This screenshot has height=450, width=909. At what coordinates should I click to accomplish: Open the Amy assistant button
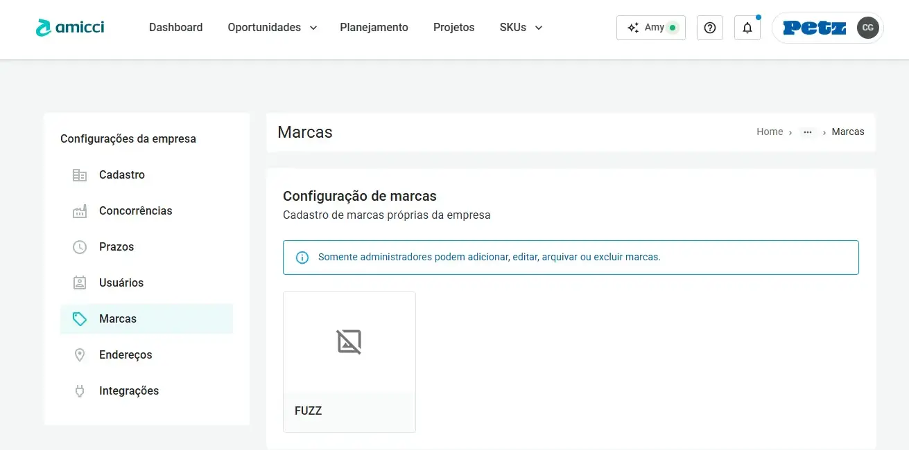point(650,28)
